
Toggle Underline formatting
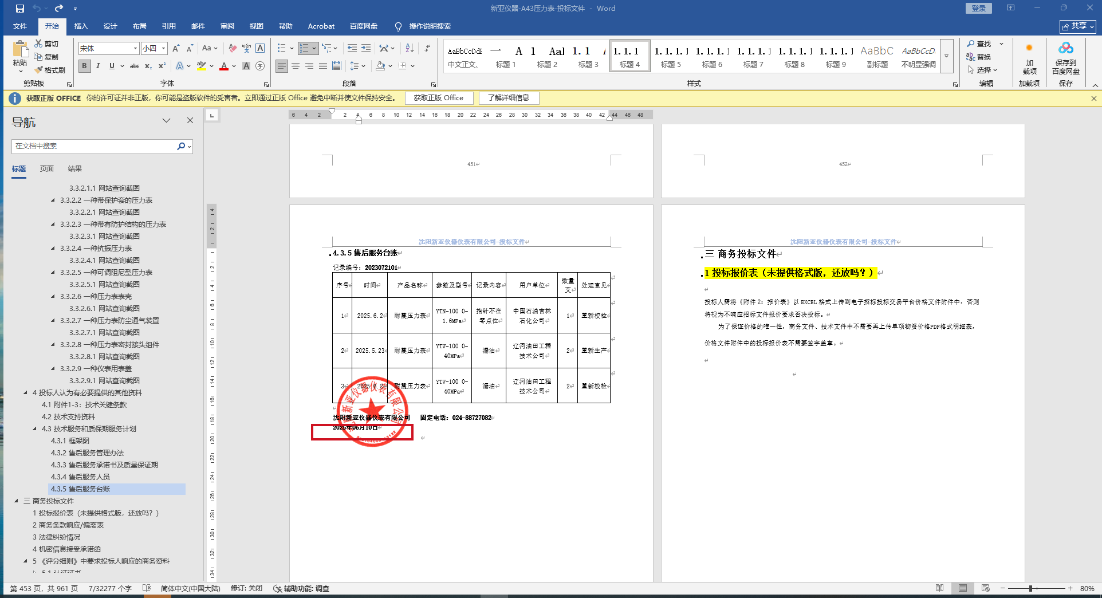coord(112,66)
